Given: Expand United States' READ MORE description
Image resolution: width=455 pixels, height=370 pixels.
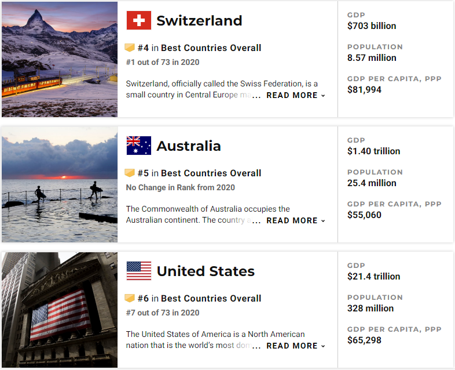Looking at the screenshot, I should pyautogui.click(x=295, y=346).
